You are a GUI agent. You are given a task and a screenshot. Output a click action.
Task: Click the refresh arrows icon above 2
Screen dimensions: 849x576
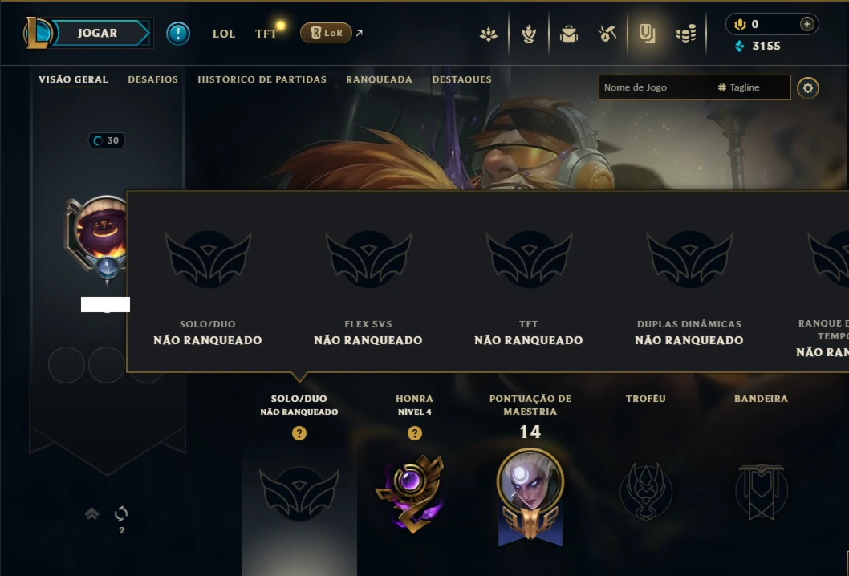point(121,513)
